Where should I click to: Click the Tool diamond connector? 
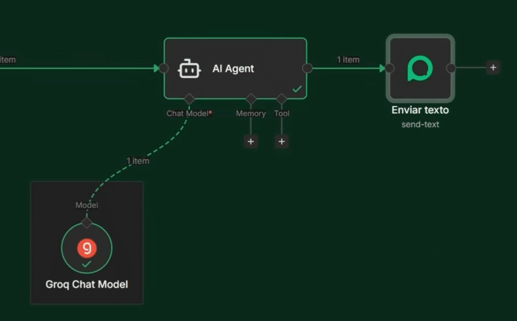point(281,99)
